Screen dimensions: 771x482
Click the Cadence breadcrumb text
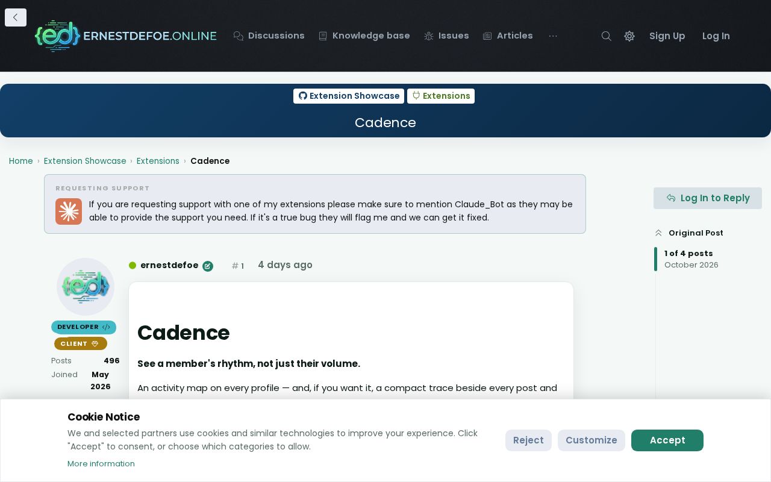(x=210, y=161)
